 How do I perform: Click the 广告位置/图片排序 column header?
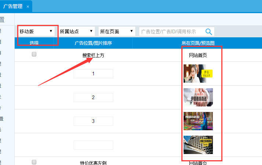coord(93,43)
